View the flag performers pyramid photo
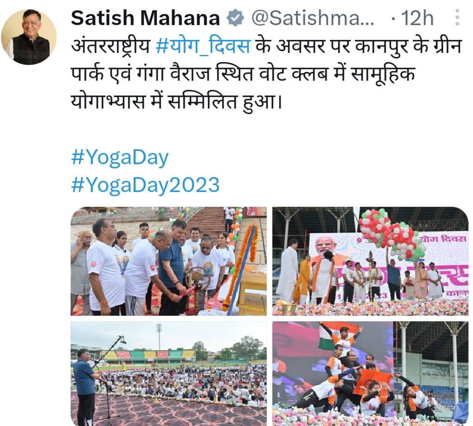Screen dimensions: 473x426 pyautogui.click(x=371, y=374)
